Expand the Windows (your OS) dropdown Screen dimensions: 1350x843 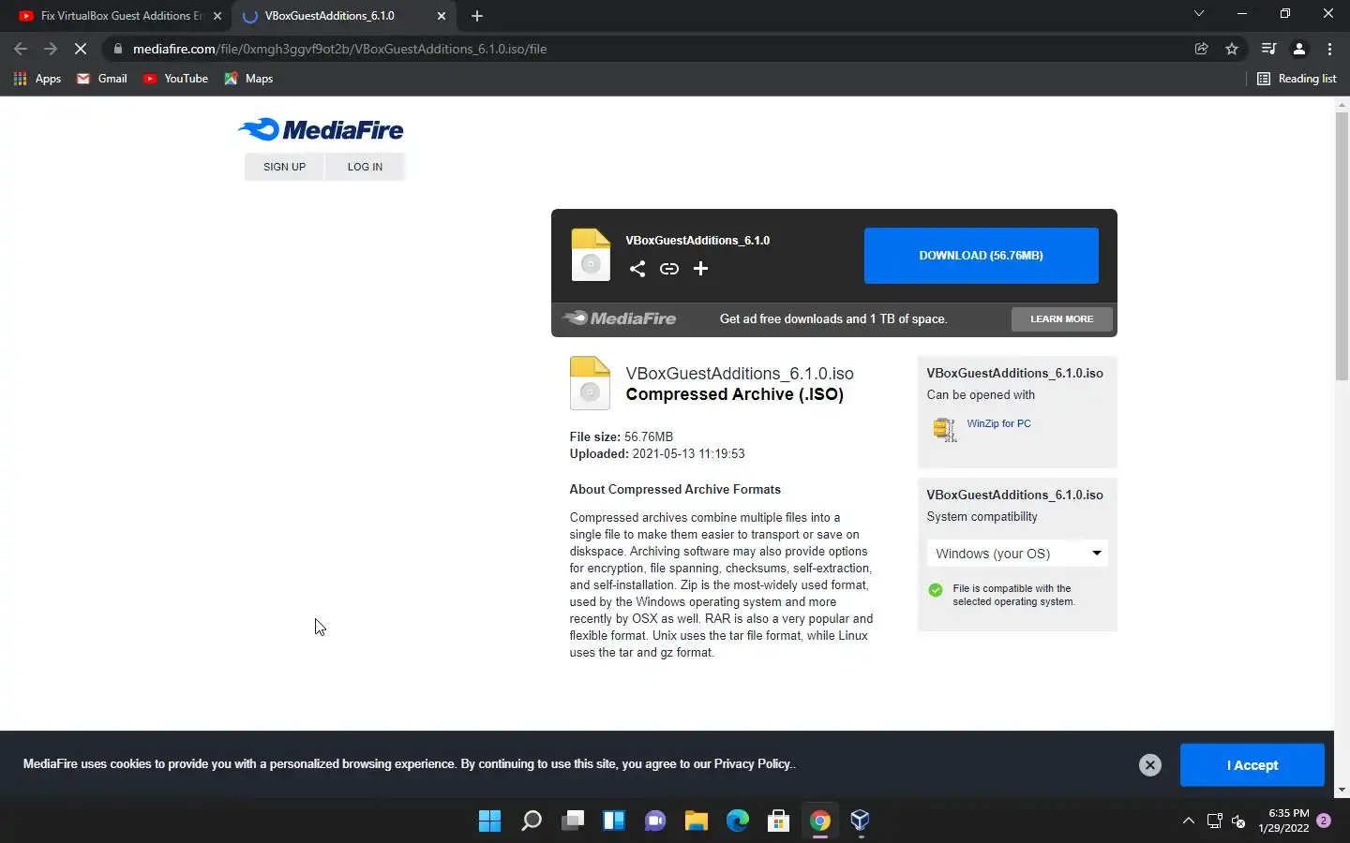click(1017, 554)
